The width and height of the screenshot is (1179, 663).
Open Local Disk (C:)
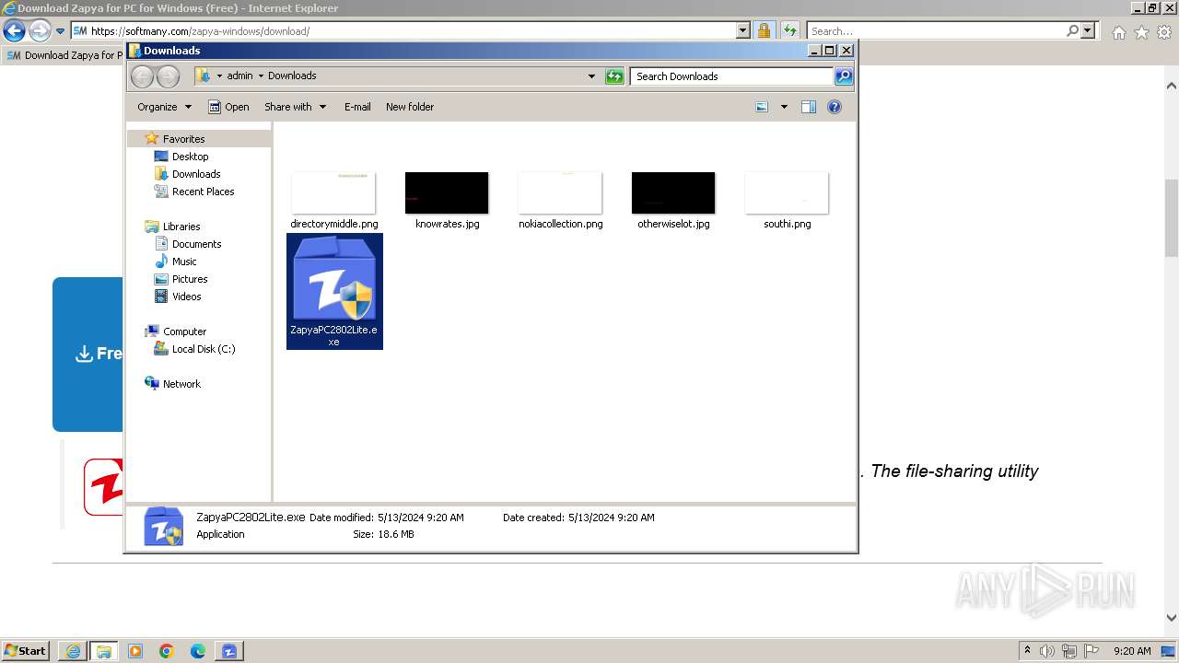(203, 349)
